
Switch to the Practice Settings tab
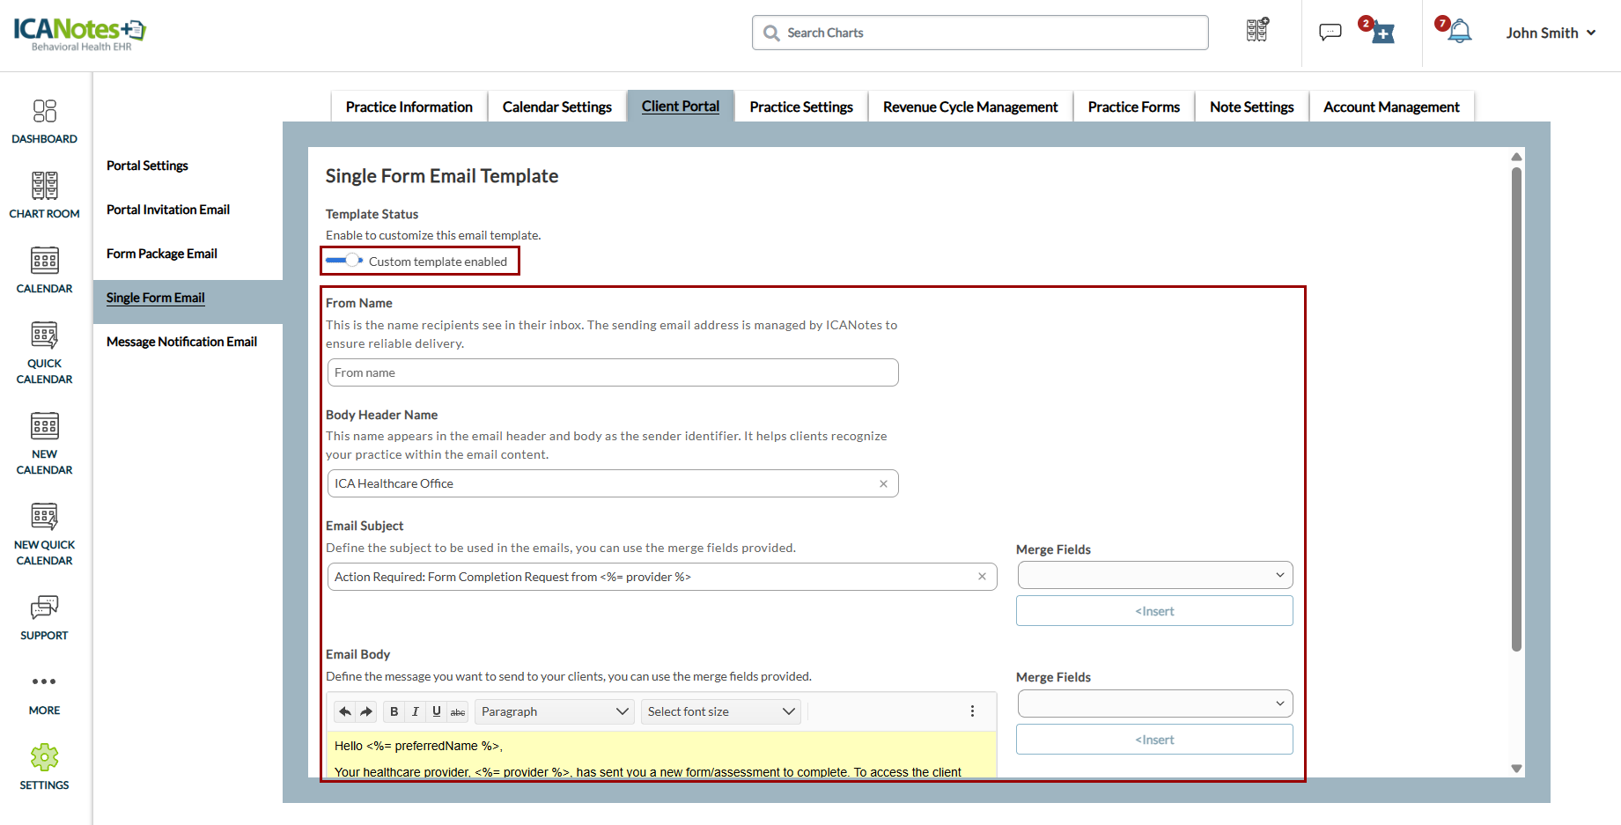(x=800, y=107)
